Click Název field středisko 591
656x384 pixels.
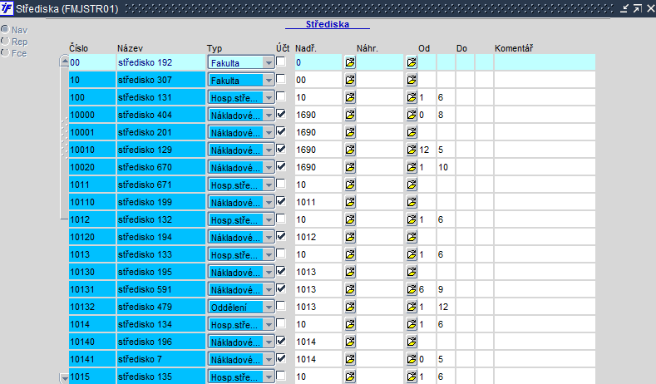click(161, 289)
